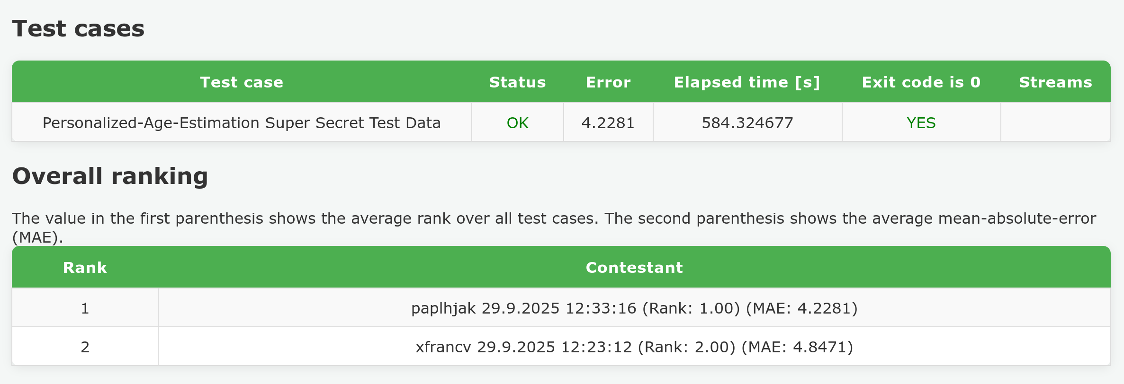Click the elapsed time value 584.324677

(747, 123)
